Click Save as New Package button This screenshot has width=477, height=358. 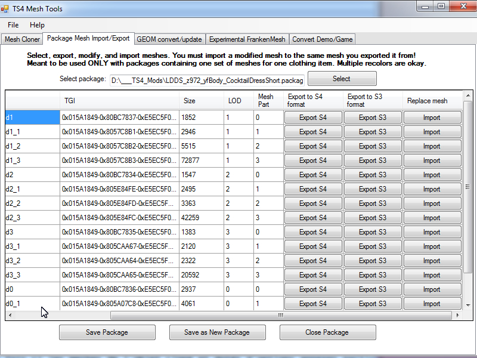[217, 332]
